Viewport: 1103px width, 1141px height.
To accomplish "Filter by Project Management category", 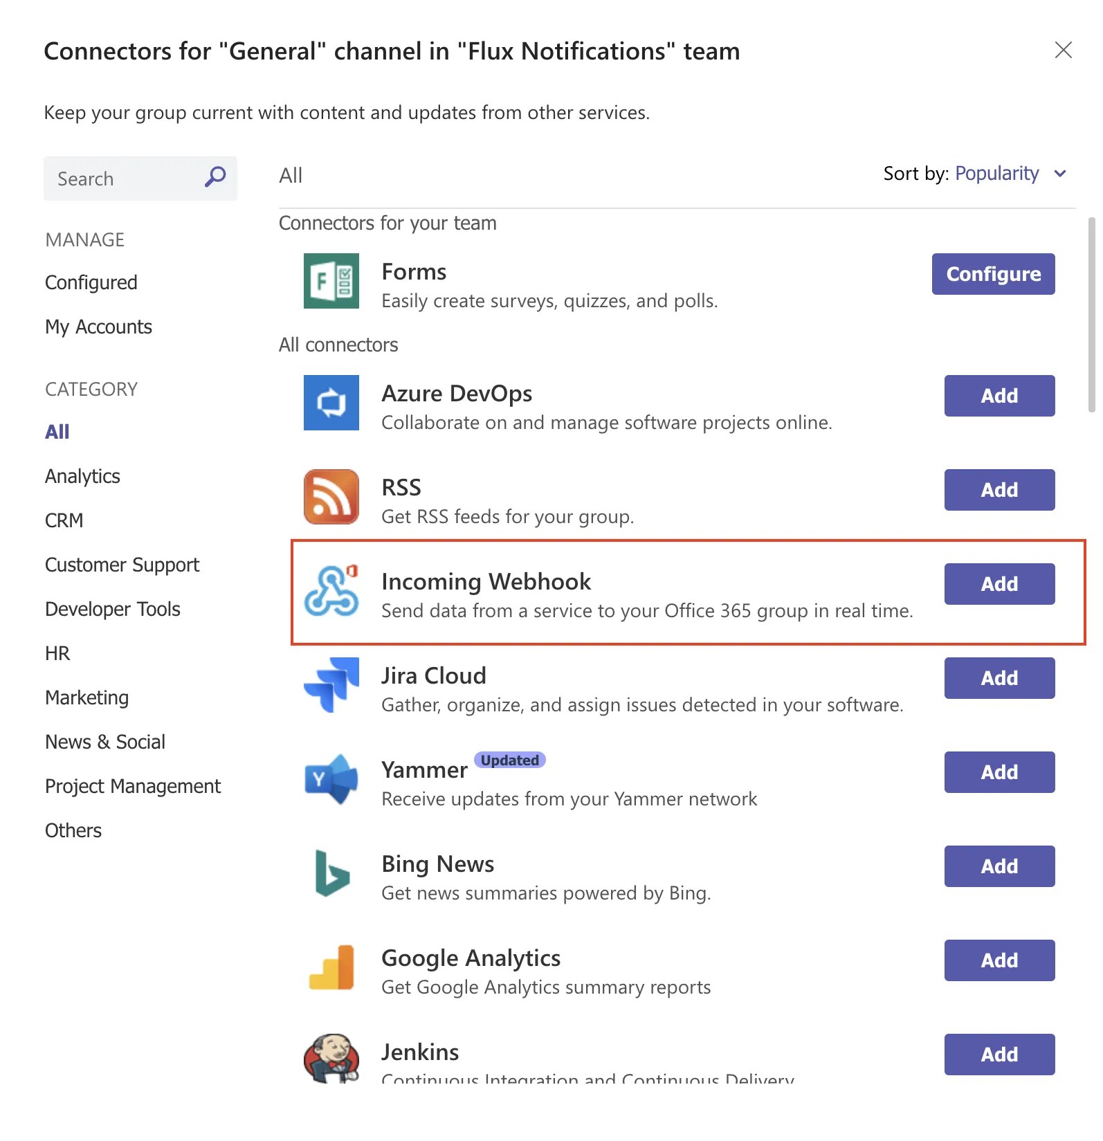I will coord(133,786).
